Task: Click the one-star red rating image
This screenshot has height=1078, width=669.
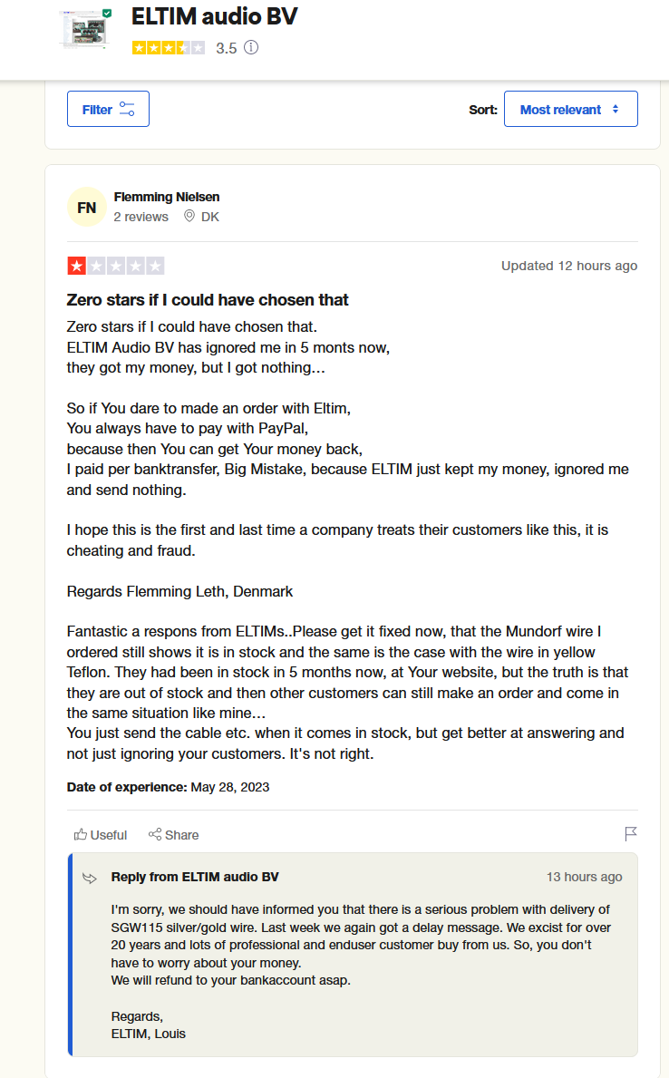Action: 115,266
